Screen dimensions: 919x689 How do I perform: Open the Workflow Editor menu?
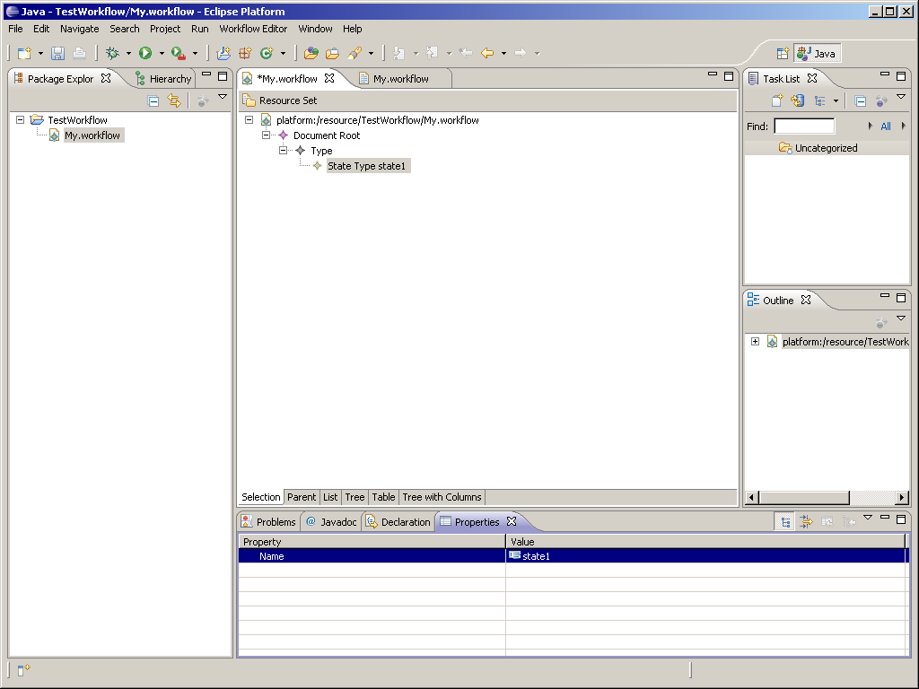click(x=253, y=29)
